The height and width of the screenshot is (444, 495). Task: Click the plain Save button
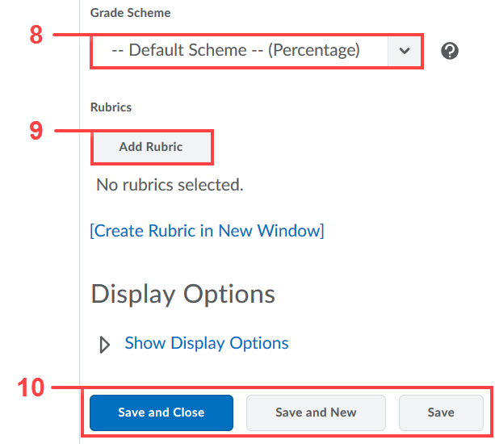tap(441, 413)
